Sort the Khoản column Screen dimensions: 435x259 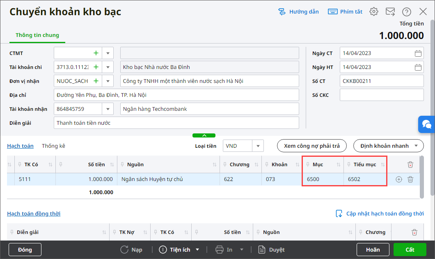point(298,165)
